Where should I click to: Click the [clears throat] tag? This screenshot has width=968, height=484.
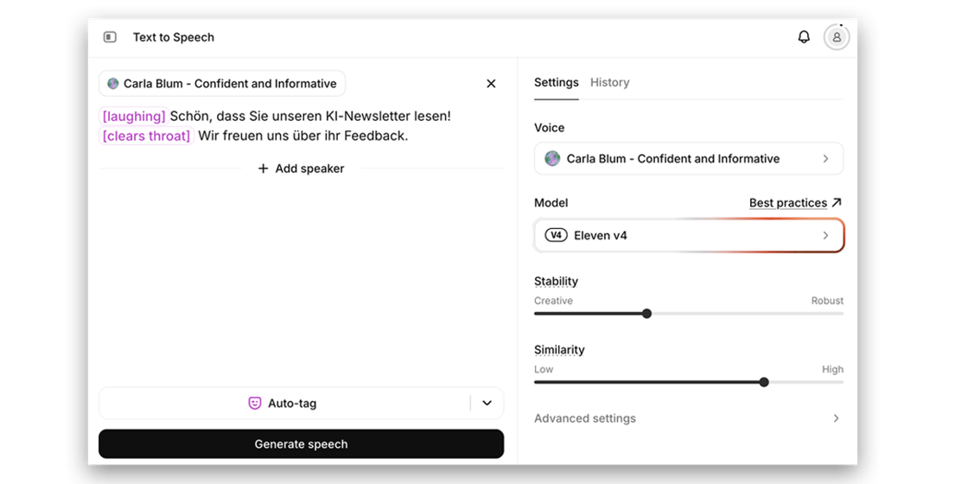point(146,136)
